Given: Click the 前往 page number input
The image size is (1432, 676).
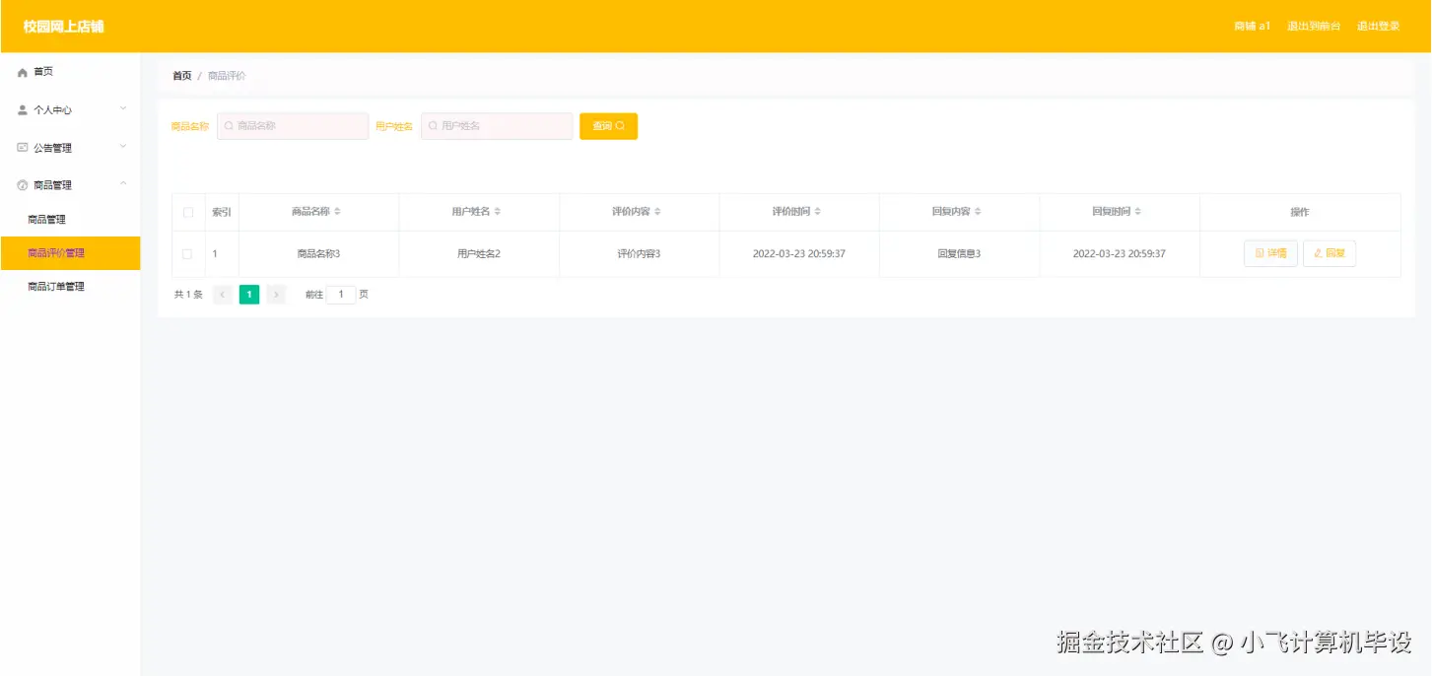Looking at the screenshot, I should pyautogui.click(x=341, y=295).
